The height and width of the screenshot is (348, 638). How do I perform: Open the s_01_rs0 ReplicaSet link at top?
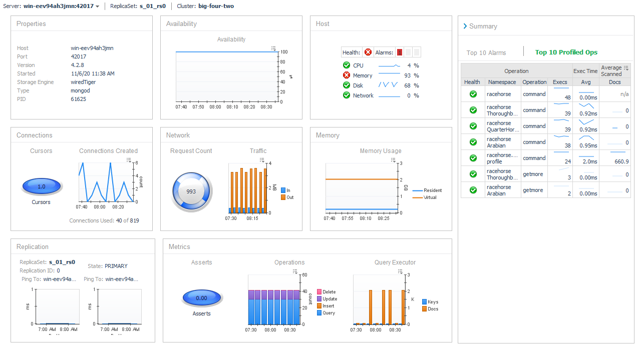pos(153,6)
